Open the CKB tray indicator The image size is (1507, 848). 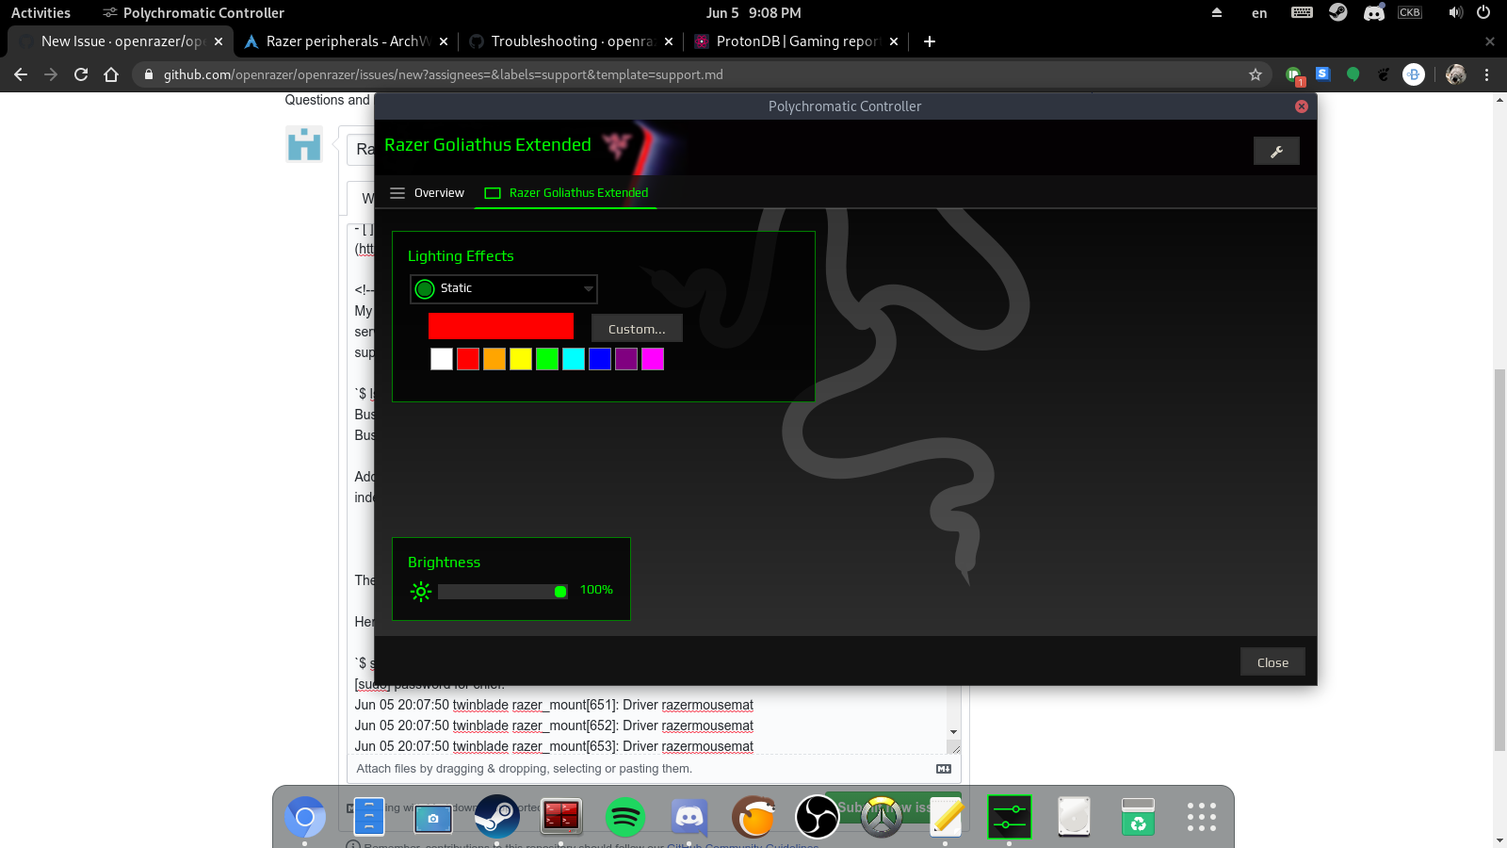1410,12
